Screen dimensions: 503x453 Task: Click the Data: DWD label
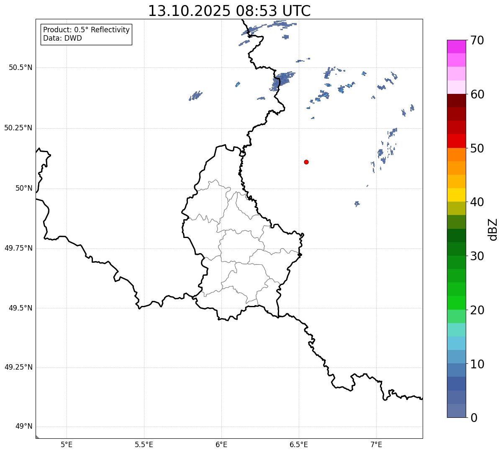point(62,38)
